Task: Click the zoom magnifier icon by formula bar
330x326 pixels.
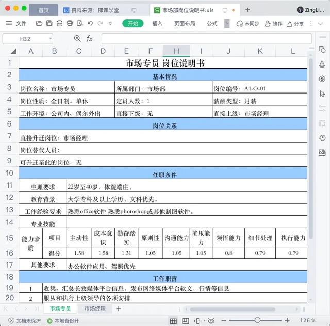Action: coord(77,38)
